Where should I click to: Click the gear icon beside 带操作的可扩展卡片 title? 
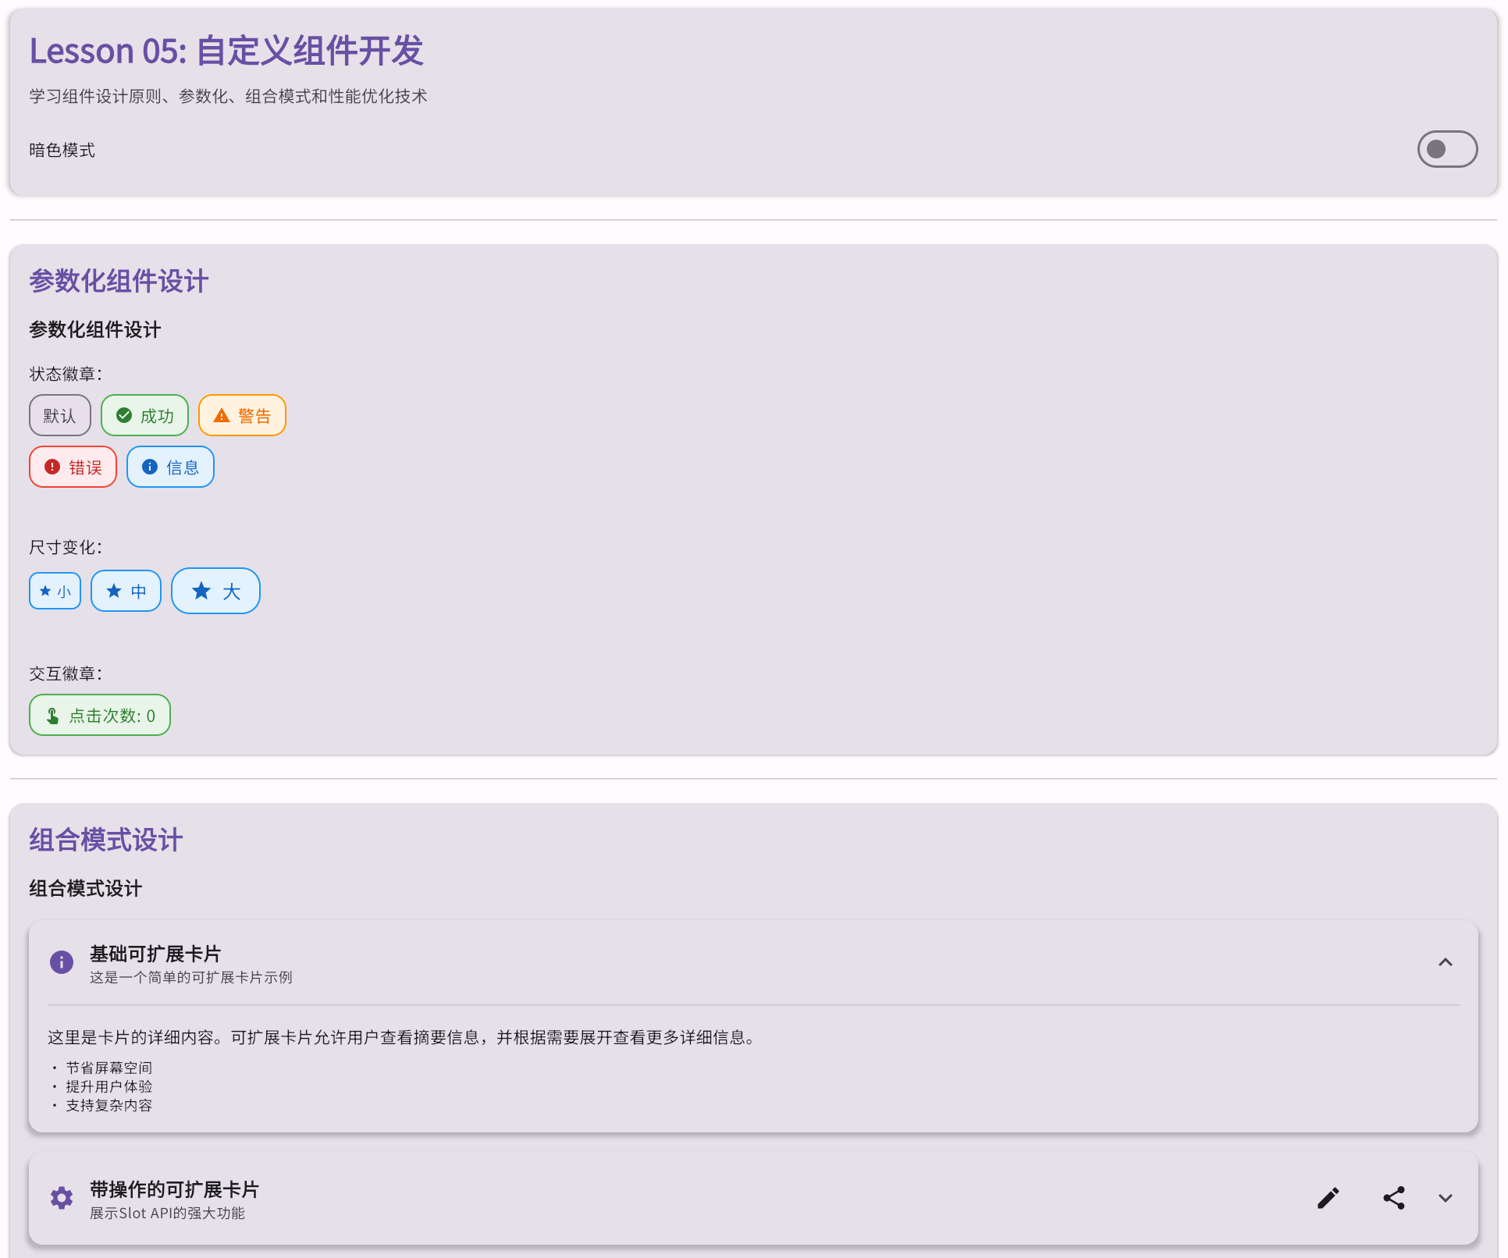tap(61, 1198)
